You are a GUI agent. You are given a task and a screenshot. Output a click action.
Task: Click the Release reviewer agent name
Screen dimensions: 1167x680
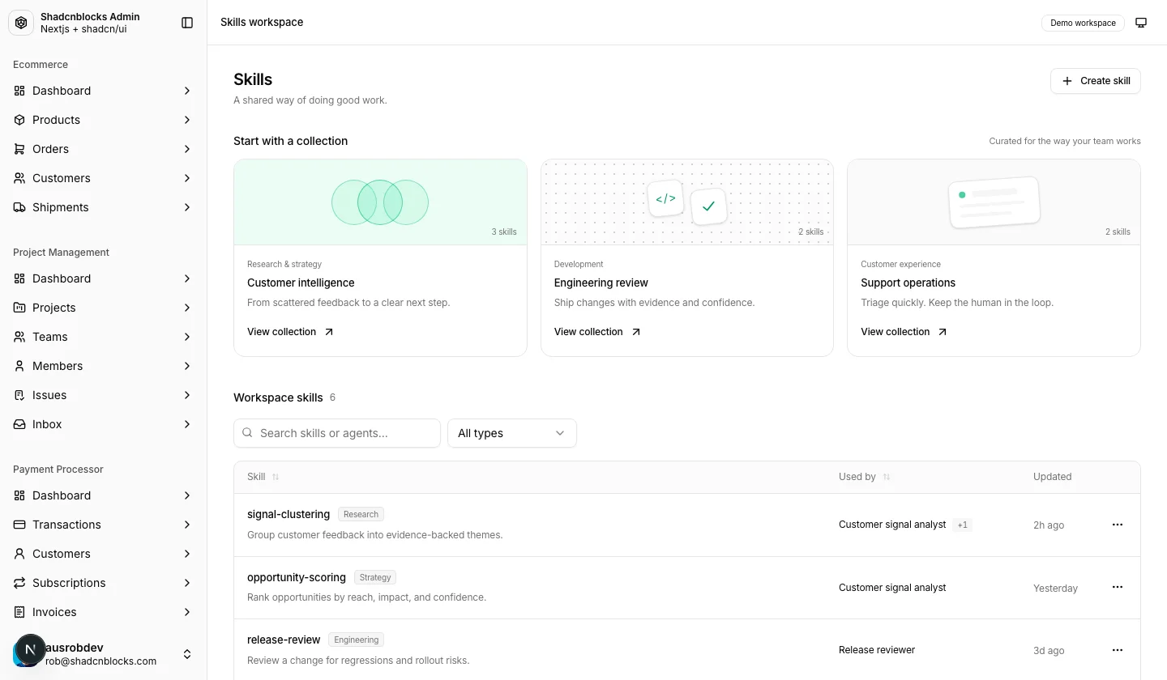tap(877, 650)
